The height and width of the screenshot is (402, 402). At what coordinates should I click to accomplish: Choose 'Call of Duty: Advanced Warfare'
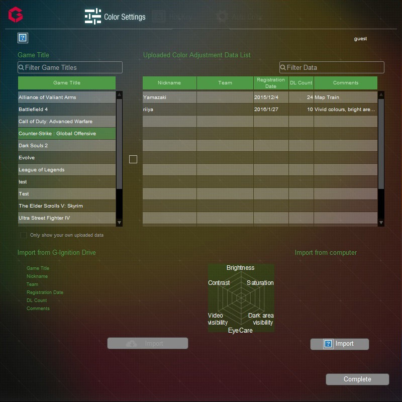coord(67,121)
